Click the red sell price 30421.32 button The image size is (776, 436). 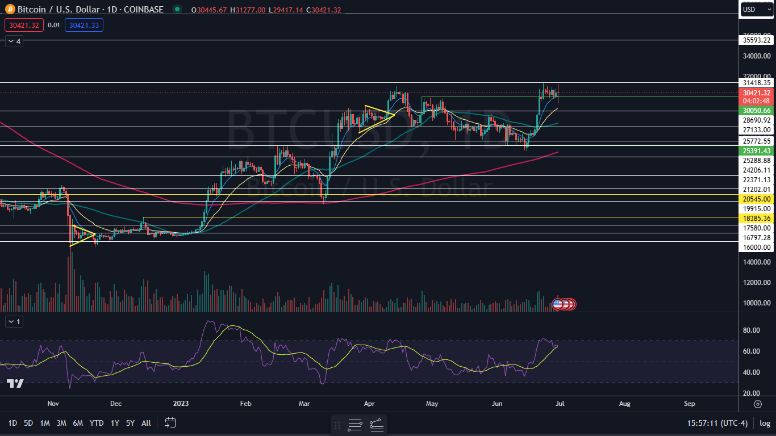pyautogui.click(x=24, y=25)
